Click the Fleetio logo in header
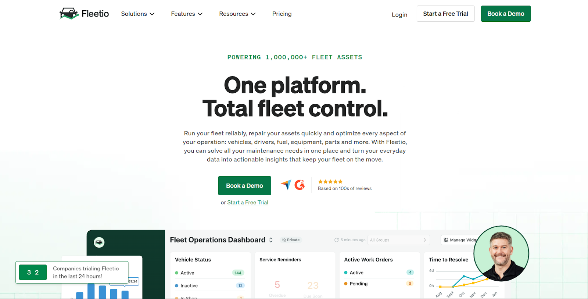Viewport: 588px width, 299px height. 84,14
